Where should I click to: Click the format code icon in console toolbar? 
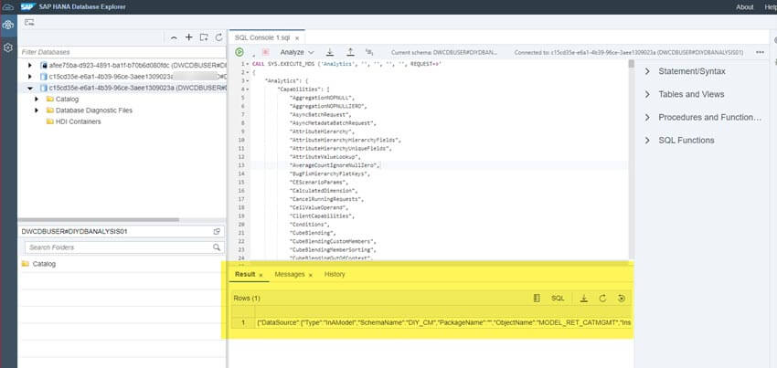point(369,52)
